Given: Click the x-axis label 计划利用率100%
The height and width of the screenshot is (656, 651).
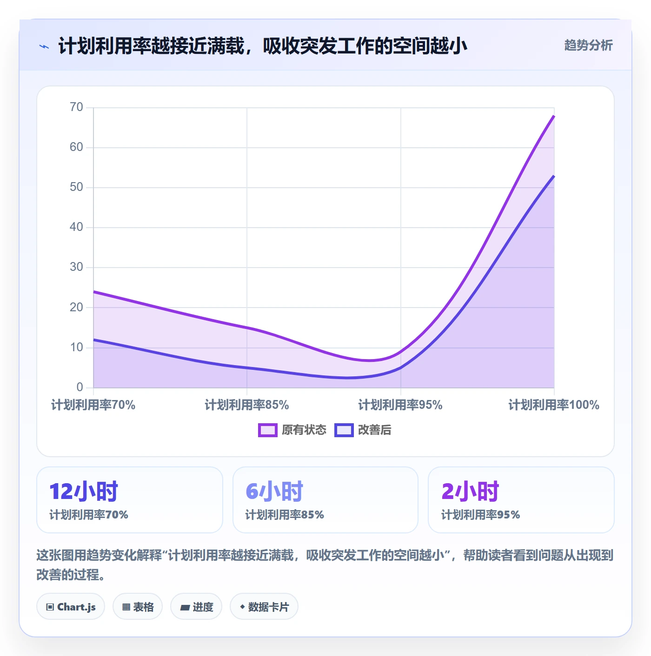Looking at the screenshot, I should [554, 405].
